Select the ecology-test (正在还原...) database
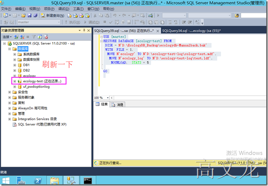Screen dimensions: 268x186 click(x=42, y=81)
